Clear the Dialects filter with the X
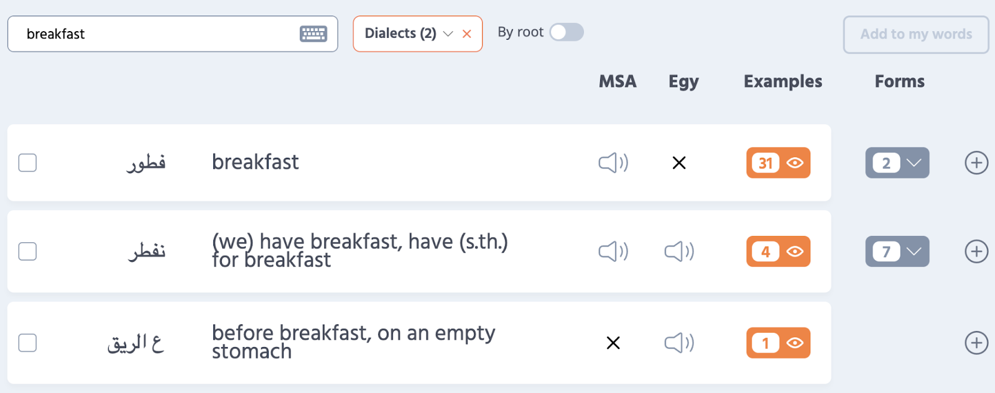The width and height of the screenshot is (995, 393). tap(466, 34)
